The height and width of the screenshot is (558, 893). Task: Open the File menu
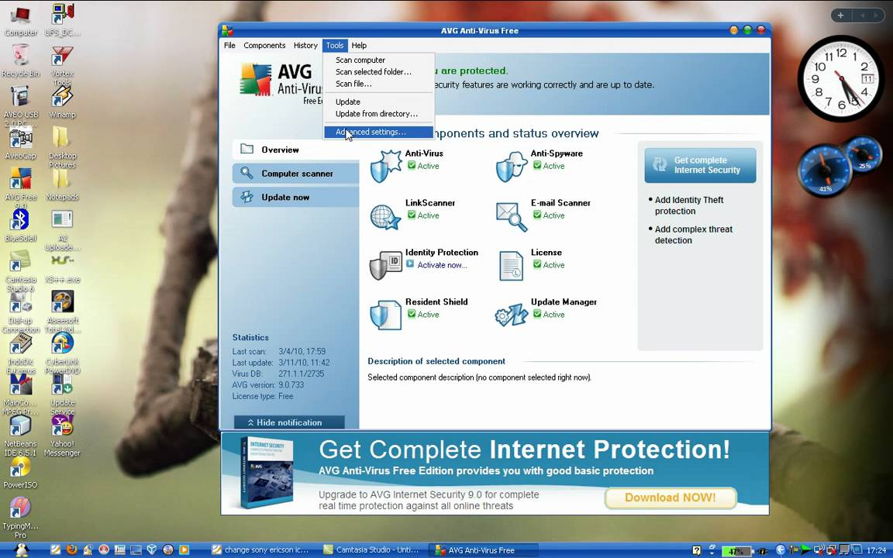229,46
